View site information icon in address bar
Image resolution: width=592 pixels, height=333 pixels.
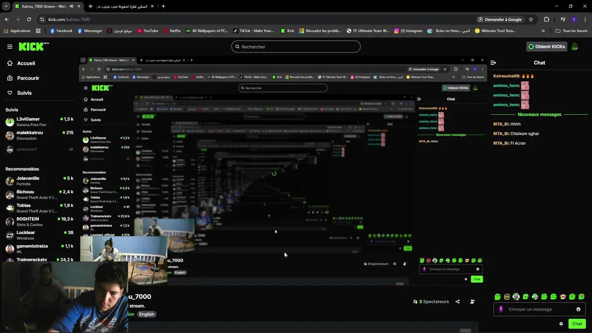click(x=42, y=19)
